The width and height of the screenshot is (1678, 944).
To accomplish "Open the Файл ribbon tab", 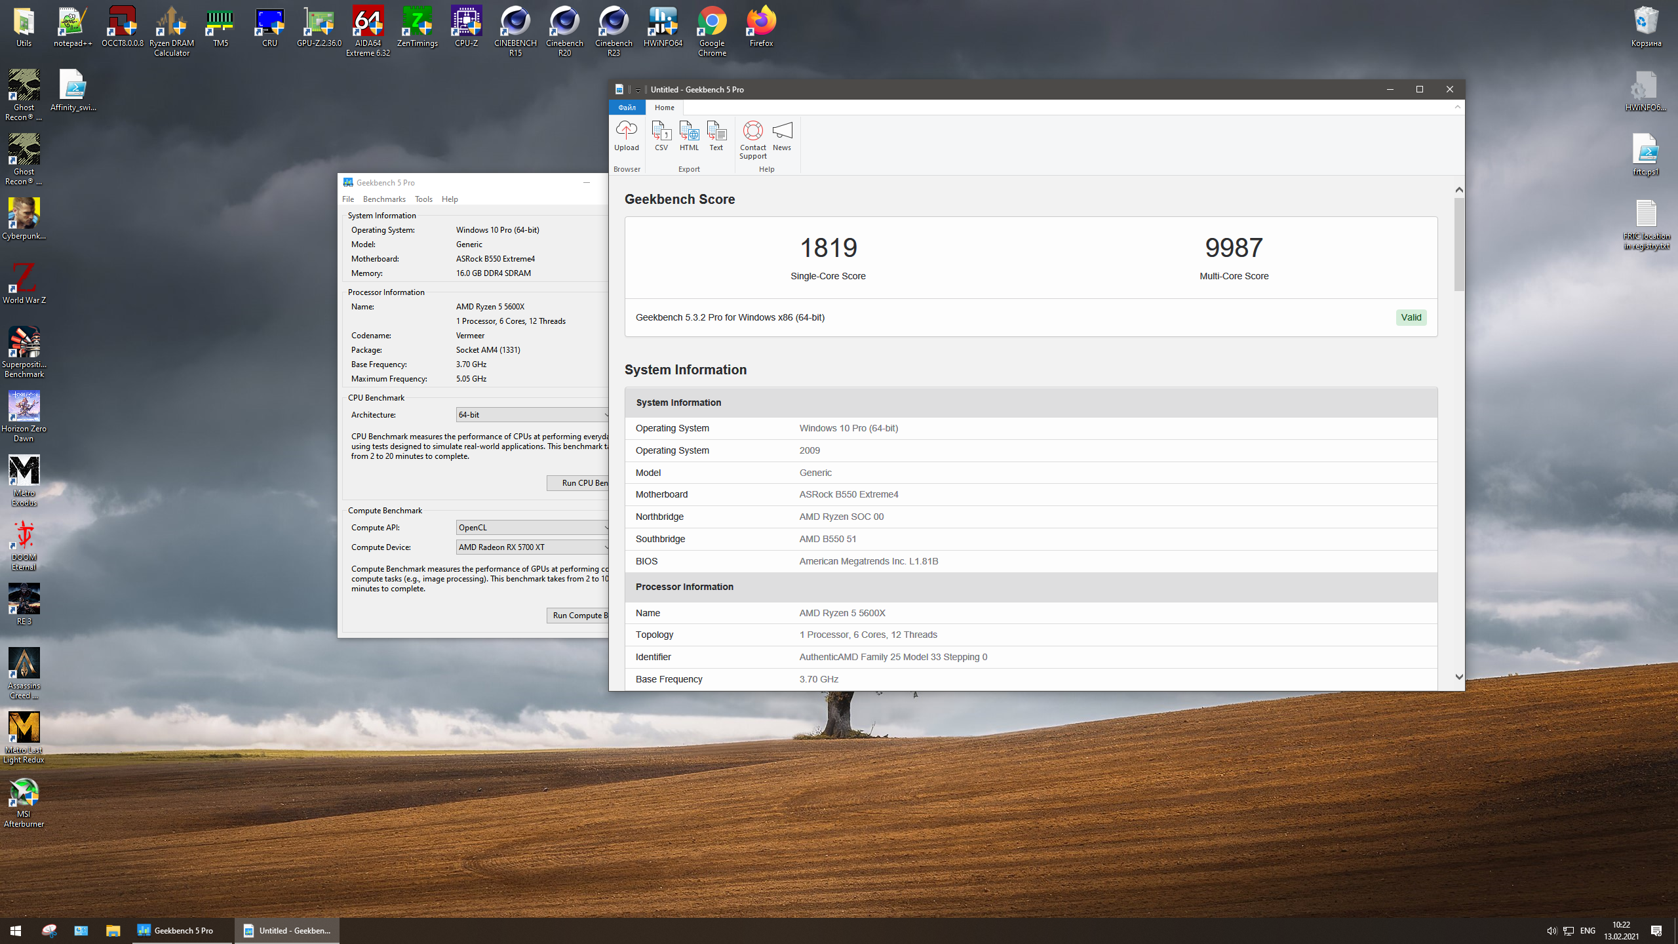I will (627, 108).
